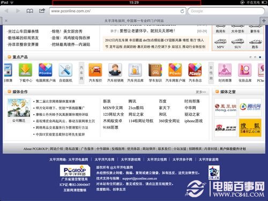Open the 123网址大全 link
The height and width of the screenshot is (201, 268).
pos(113,114)
